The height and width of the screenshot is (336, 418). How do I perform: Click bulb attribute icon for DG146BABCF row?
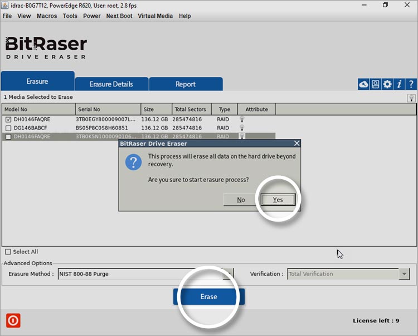[242, 128]
